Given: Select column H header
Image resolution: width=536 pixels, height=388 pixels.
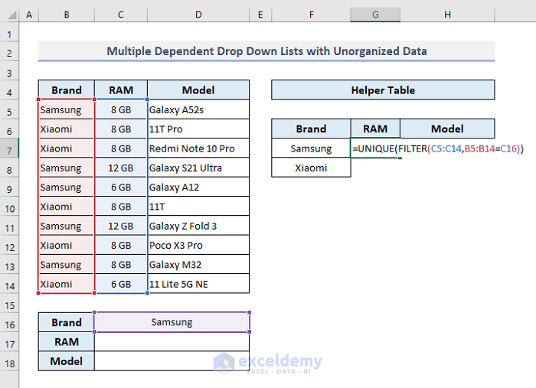Looking at the screenshot, I should (x=447, y=15).
